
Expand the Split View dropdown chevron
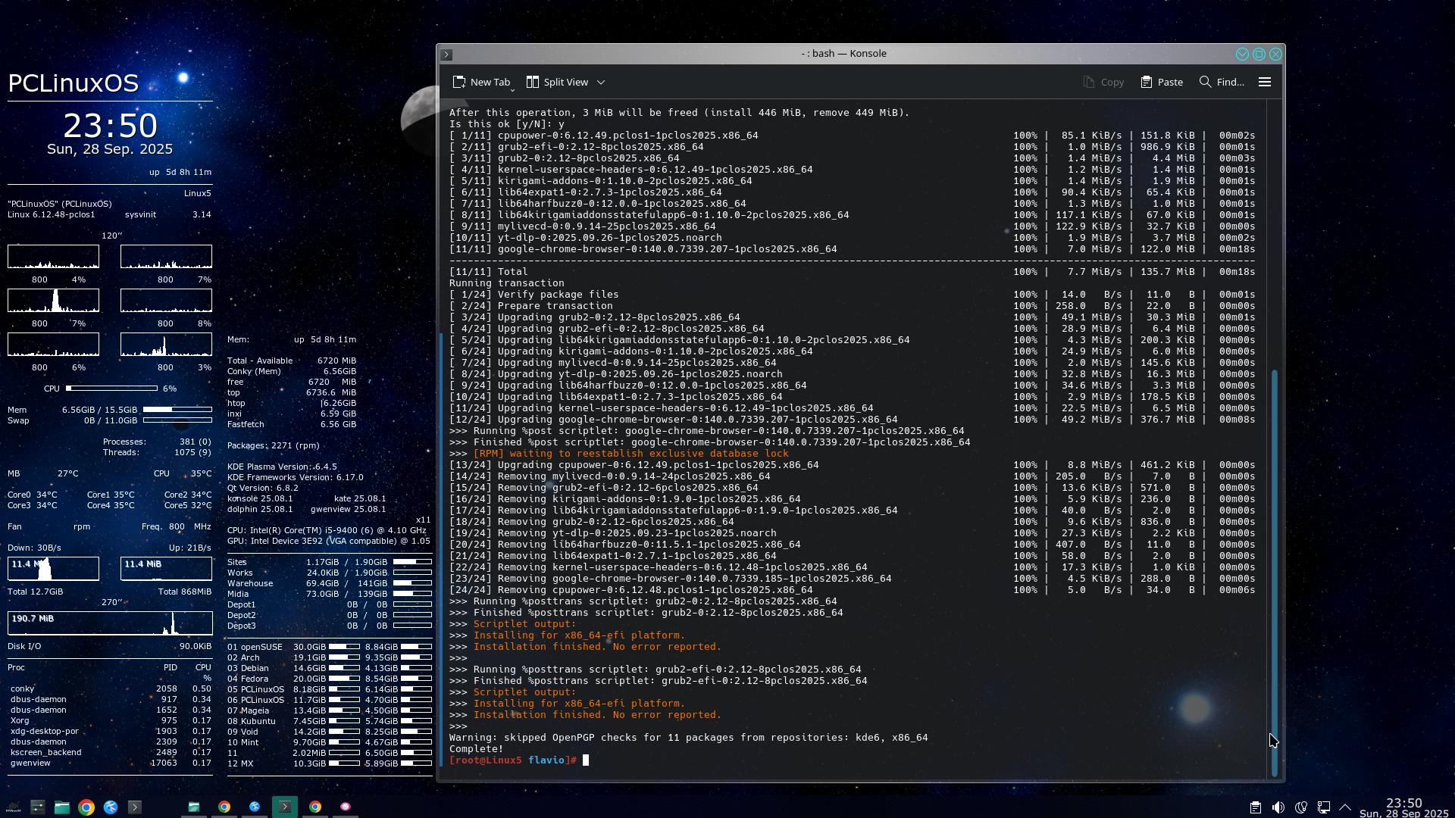pos(601,82)
